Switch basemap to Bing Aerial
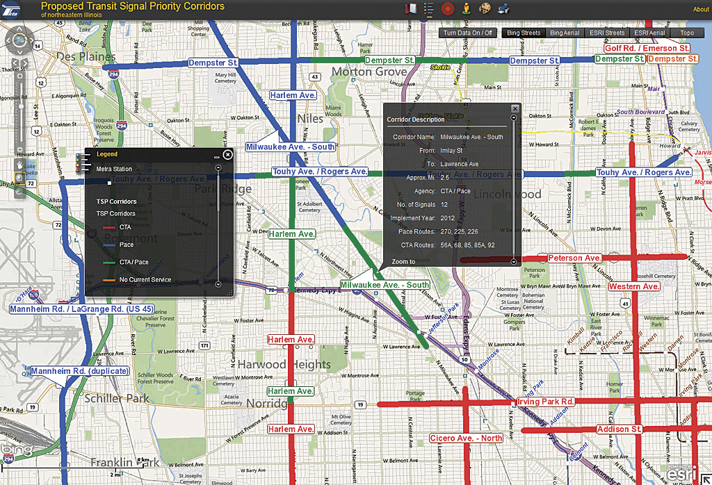The width and height of the screenshot is (712, 485). [565, 33]
